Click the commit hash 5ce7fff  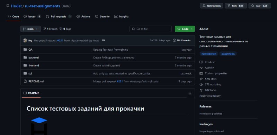pos(153,41)
